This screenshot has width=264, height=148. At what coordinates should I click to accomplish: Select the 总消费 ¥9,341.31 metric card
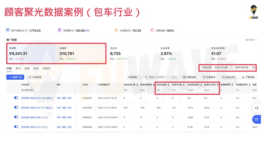[x=31, y=53]
